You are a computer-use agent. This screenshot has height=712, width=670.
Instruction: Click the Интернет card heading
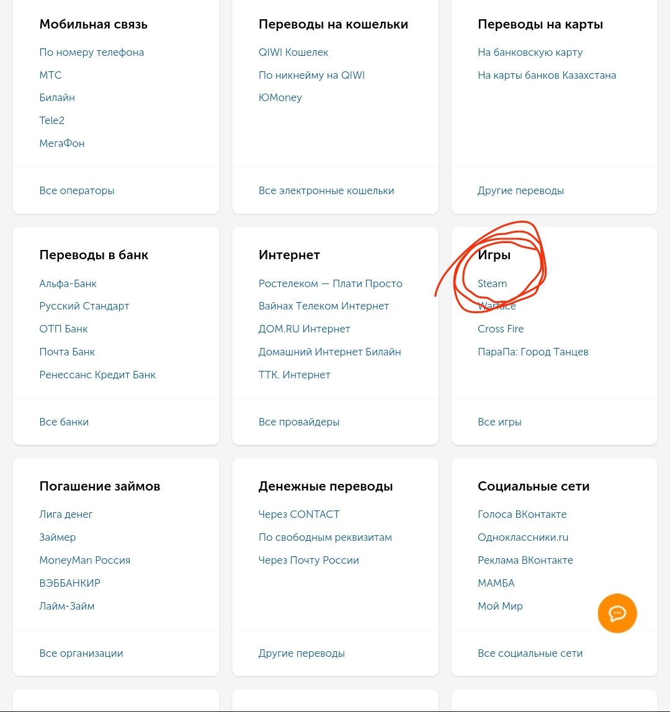point(289,255)
